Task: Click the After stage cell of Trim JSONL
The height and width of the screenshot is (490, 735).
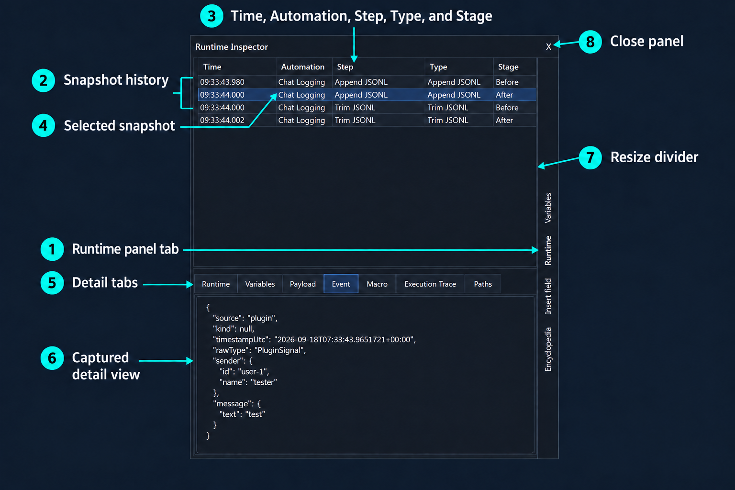Action: pos(504,120)
